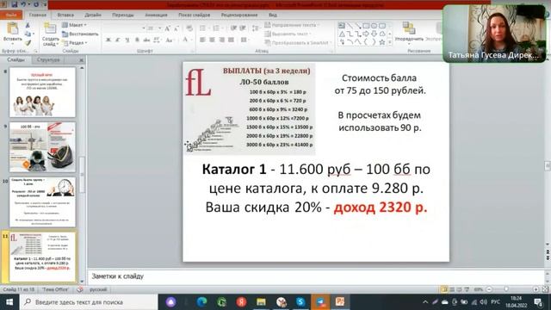Click the spell check icon in status bar

[x=80, y=289]
